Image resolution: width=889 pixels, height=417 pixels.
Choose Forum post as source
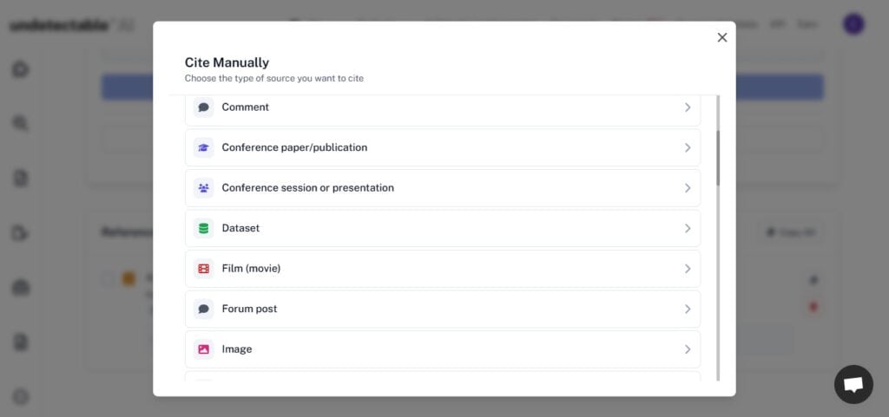click(x=249, y=309)
